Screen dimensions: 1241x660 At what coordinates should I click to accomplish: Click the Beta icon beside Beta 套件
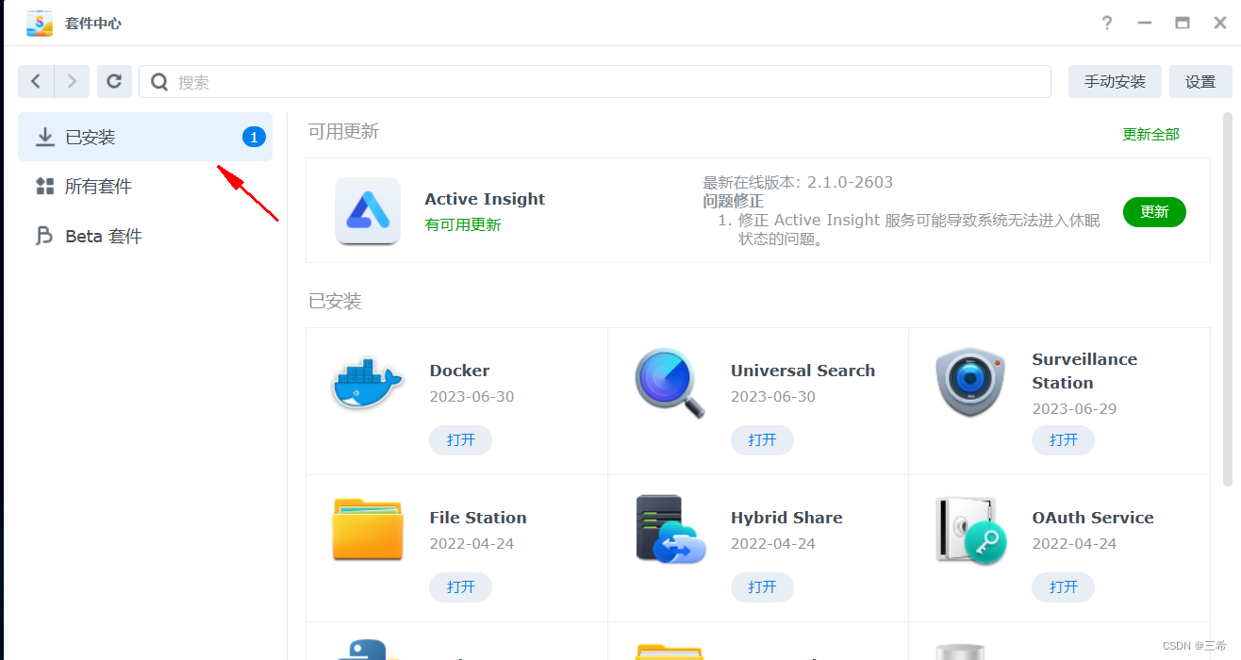coord(44,236)
